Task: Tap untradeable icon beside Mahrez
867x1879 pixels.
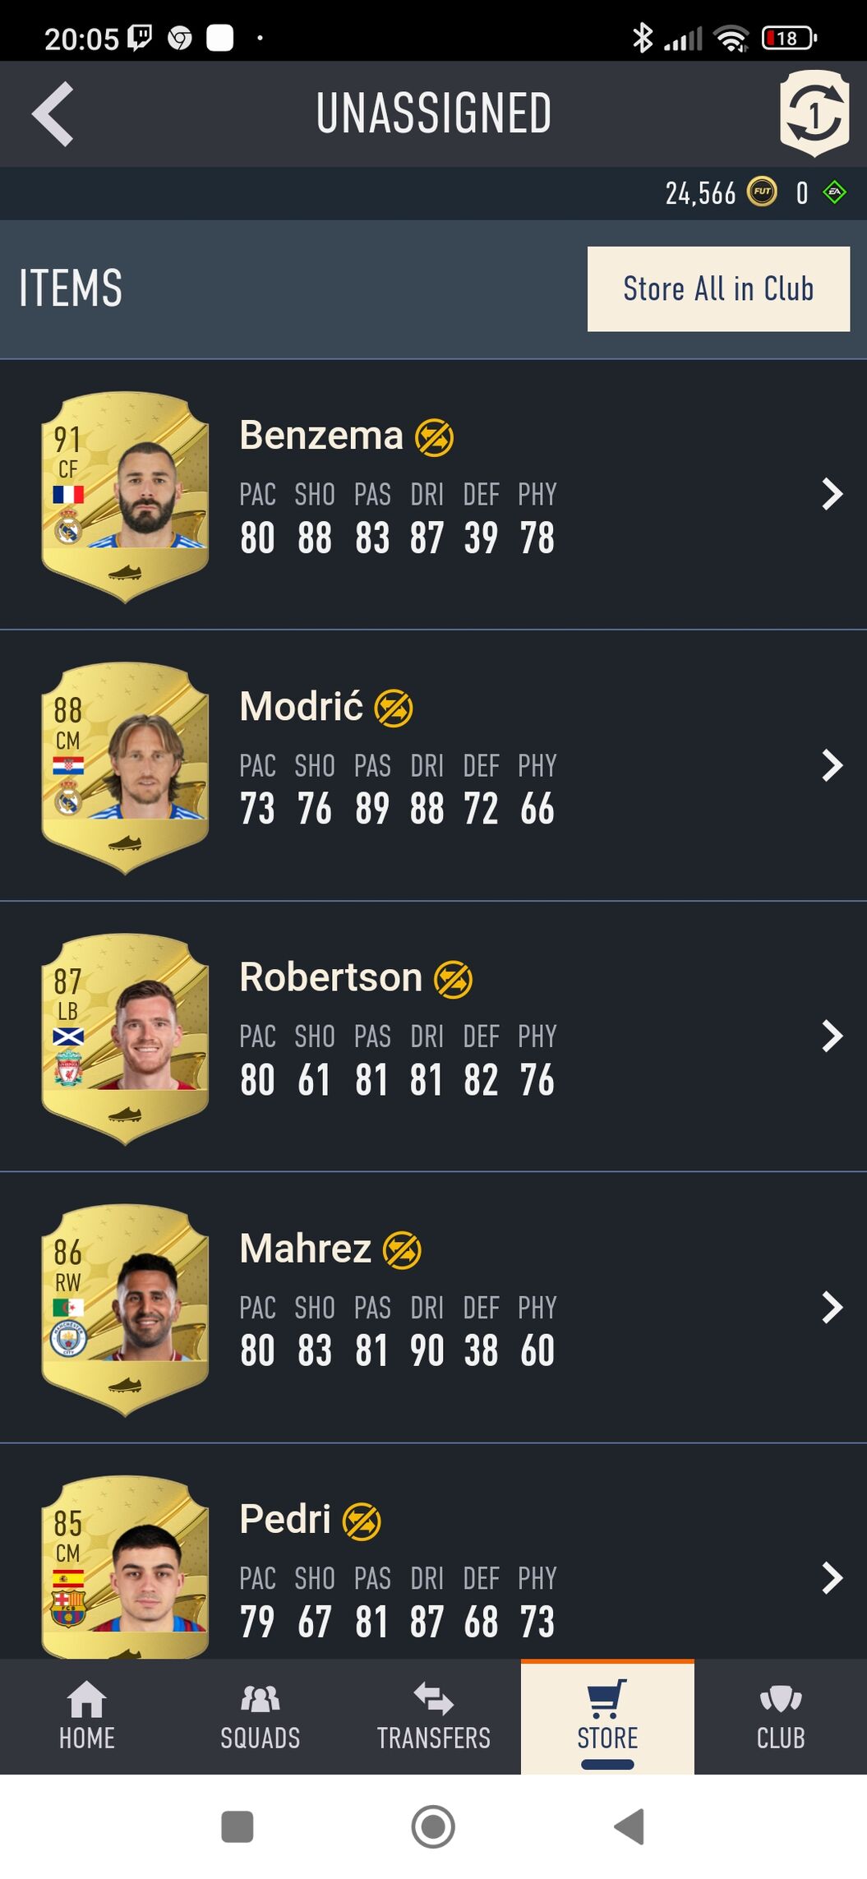Action: pos(402,1251)
